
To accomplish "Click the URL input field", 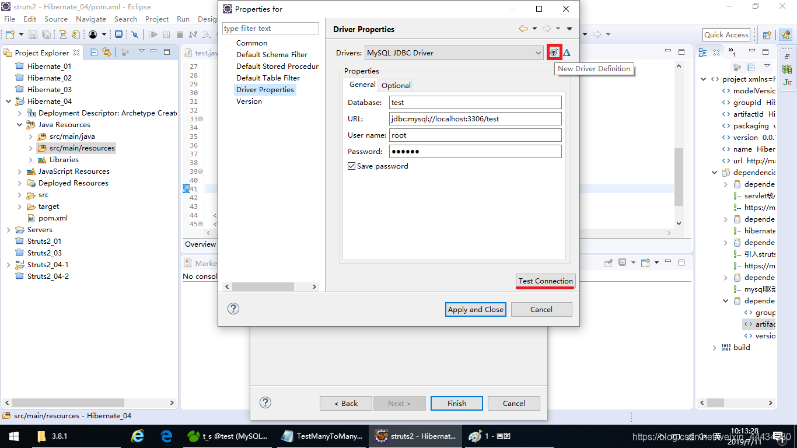I will [476, 119].
